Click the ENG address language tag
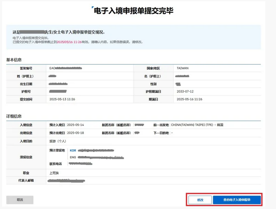The height and width of the screenshot is (209, 276). pyautogui.click(x=73, y=157)
